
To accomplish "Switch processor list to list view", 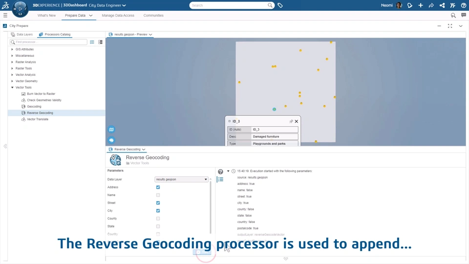I will (92, 42).
